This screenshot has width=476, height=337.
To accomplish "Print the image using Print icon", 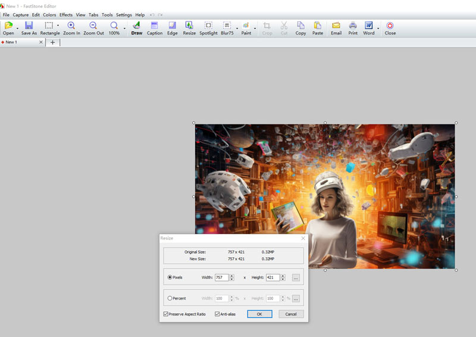I will point(353,28).
